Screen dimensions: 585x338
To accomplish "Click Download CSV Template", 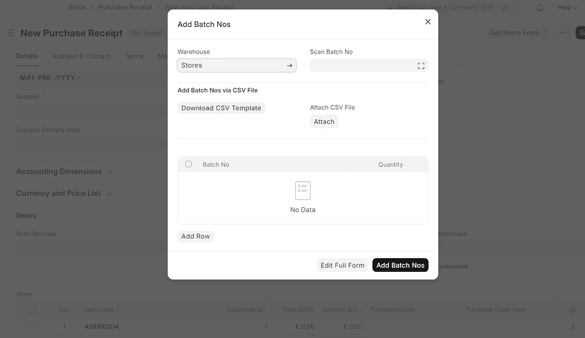I will click(221, 107).
